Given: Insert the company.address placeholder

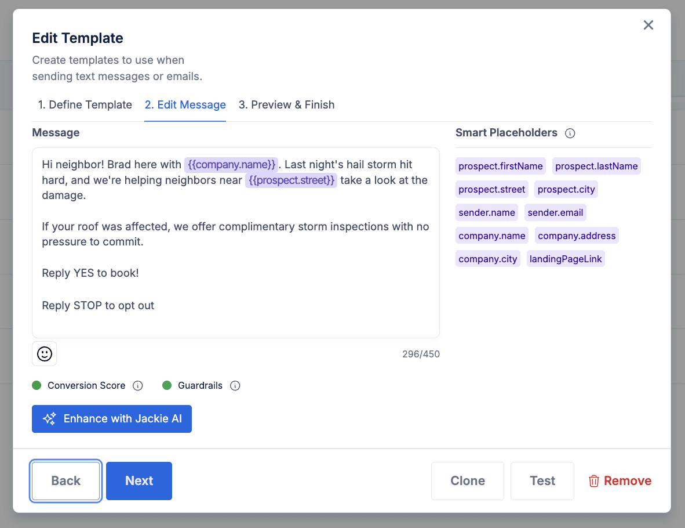Looking at the screenshot, I should pyautogui.click(x=577, y=236).
